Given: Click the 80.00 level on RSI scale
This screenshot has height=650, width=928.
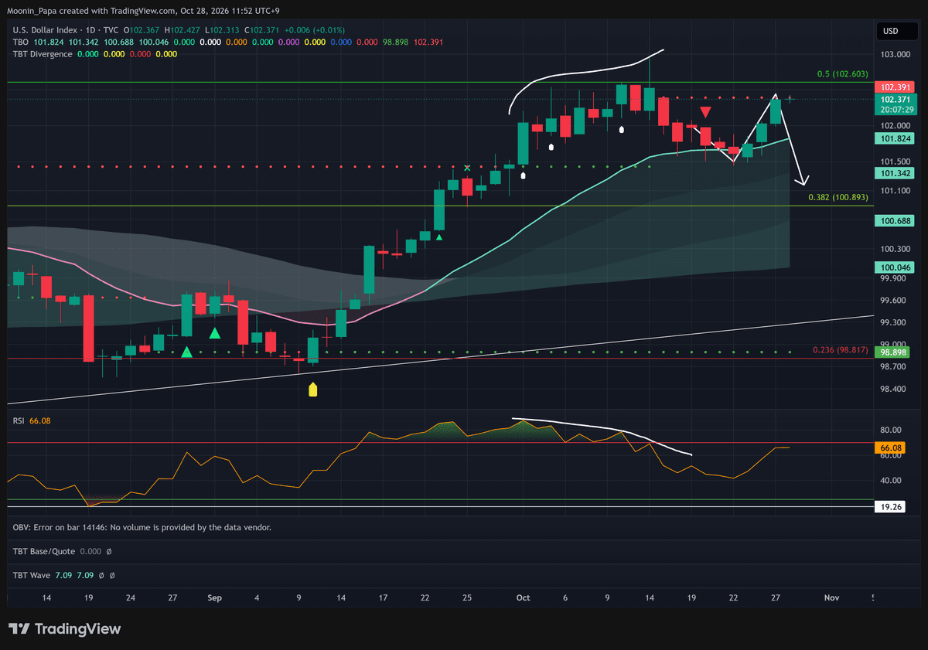Looking at the screenshot, I should [x=892, y=430].
